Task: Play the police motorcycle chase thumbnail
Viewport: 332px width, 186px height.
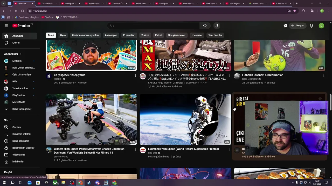Action: (91, 119)
